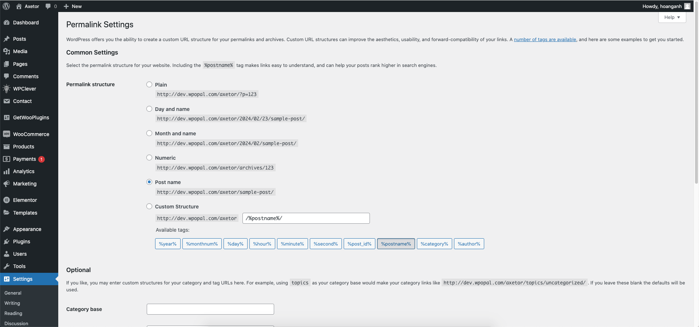The image size is (699, 327).
Task: Insert the %category% tag button
Action: coord(434,244)
